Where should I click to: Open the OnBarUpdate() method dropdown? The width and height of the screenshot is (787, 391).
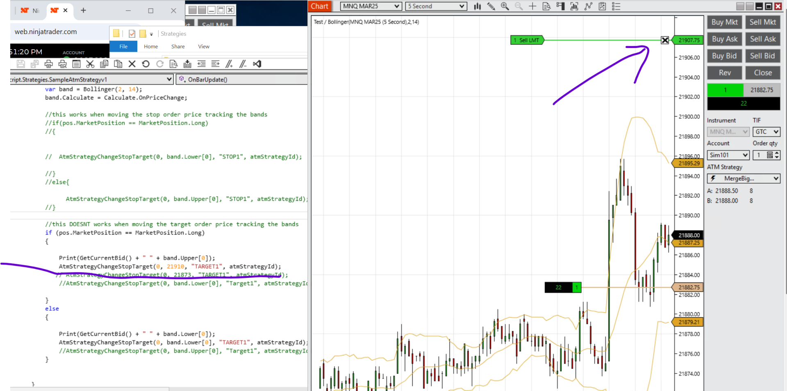[242, 80]
